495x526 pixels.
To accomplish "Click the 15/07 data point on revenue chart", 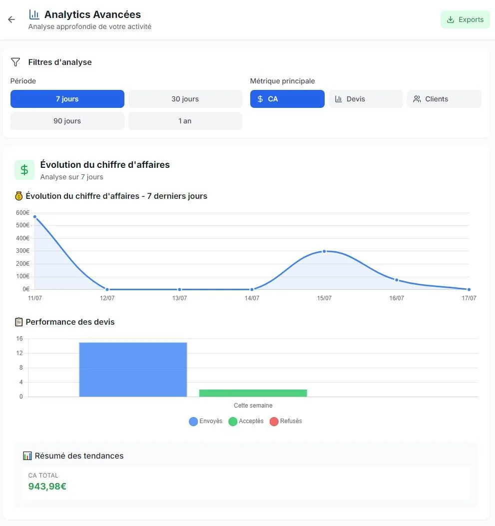I will tap(324, 251).
